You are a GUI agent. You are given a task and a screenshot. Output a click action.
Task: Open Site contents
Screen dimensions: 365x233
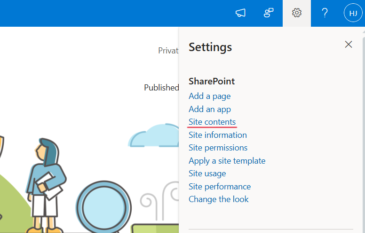[x=212, y=122]
